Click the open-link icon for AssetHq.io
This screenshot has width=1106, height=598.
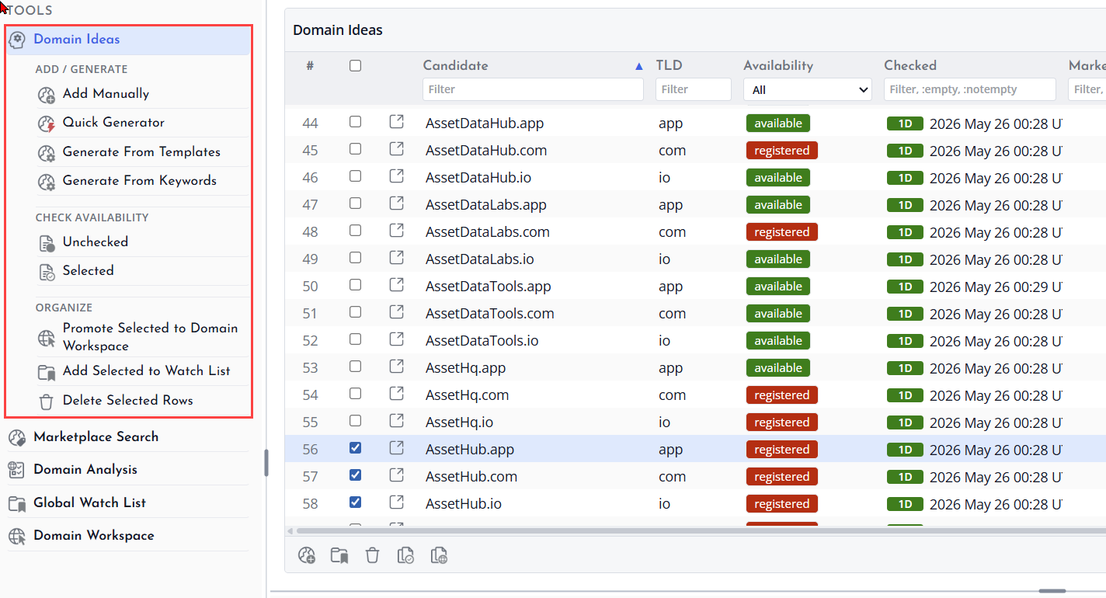click(396, 421)
